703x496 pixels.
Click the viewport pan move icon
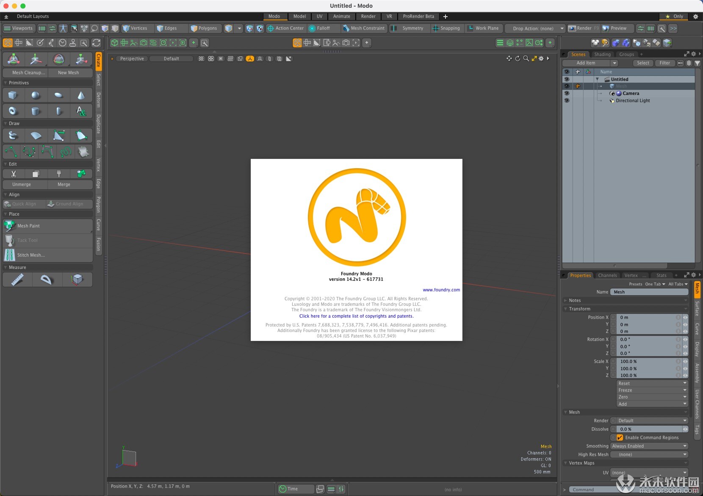pyautogui.click(x=509, y=58)
